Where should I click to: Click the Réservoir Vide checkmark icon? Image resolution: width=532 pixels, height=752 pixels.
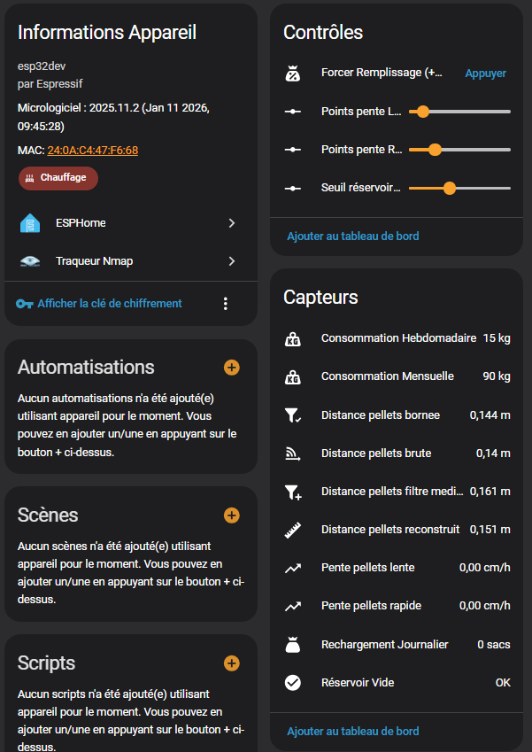click(x=293, y=682)
